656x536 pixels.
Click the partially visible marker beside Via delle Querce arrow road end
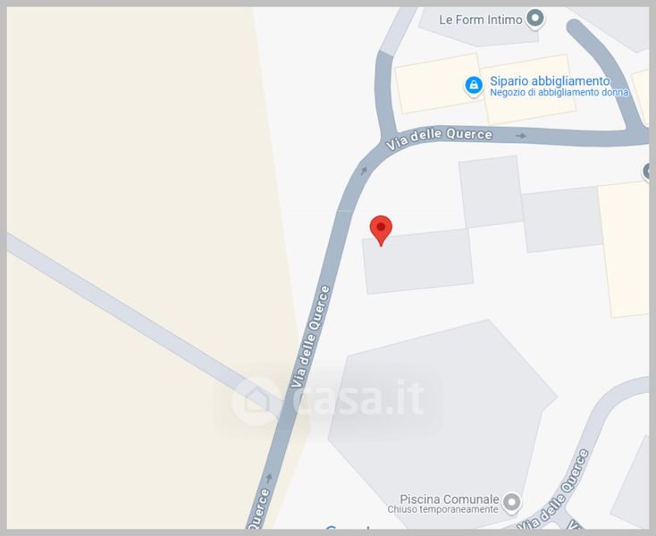coord(646,172)
